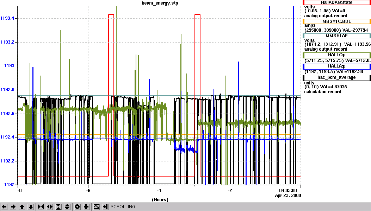Select the MMSHLAE curve legend
371x211 pixels.
point(337,36)
